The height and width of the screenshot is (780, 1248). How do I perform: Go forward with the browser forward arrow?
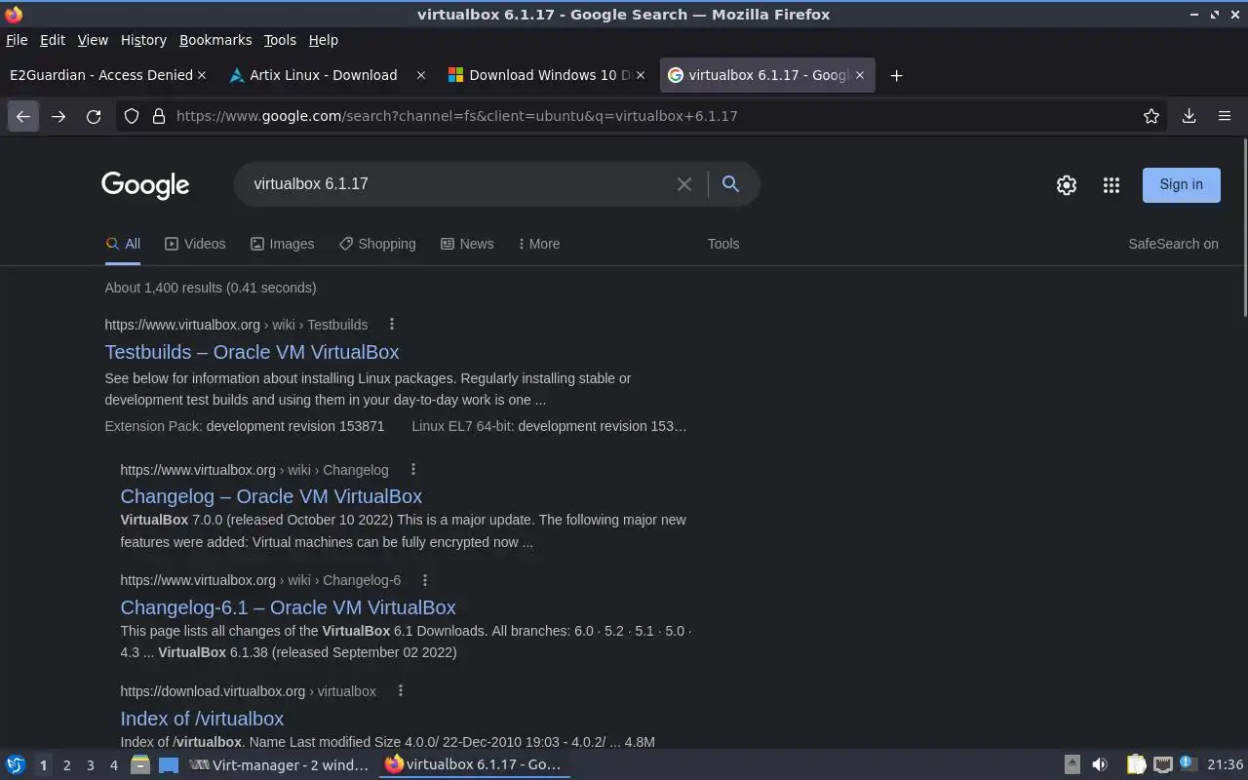coord(58,116)
